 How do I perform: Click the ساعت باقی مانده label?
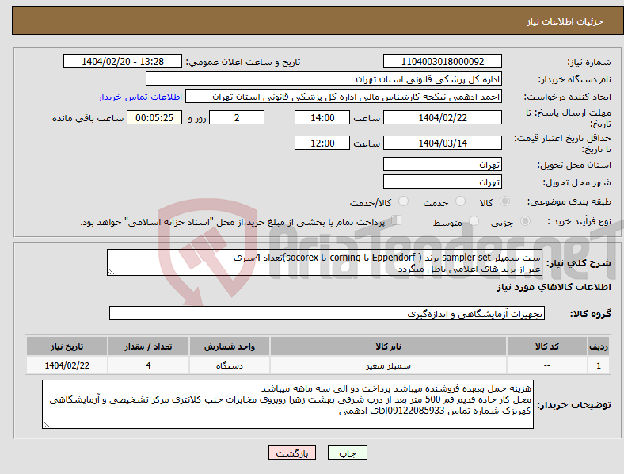point(88,118)
